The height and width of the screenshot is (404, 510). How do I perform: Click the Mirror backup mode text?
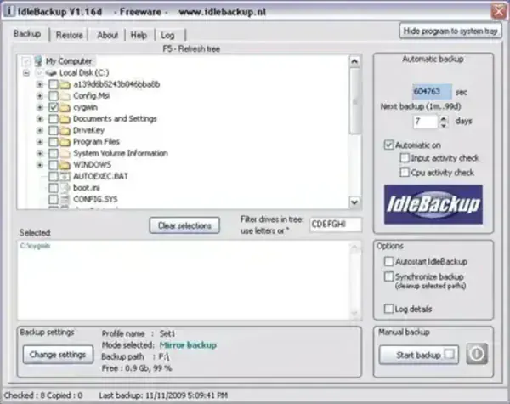[x=188, y=345]
